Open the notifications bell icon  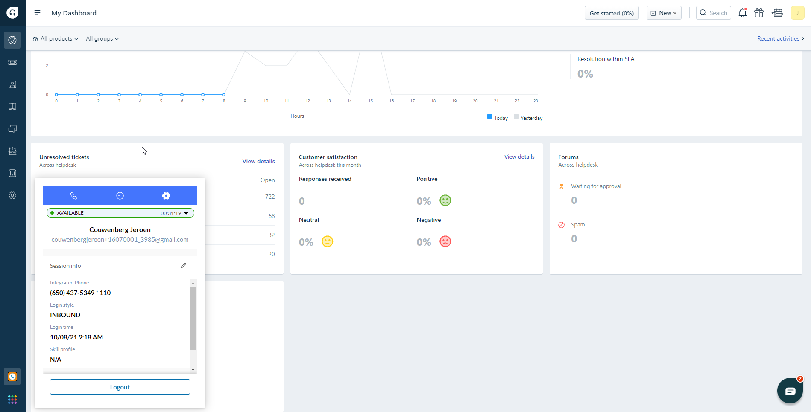743,13
